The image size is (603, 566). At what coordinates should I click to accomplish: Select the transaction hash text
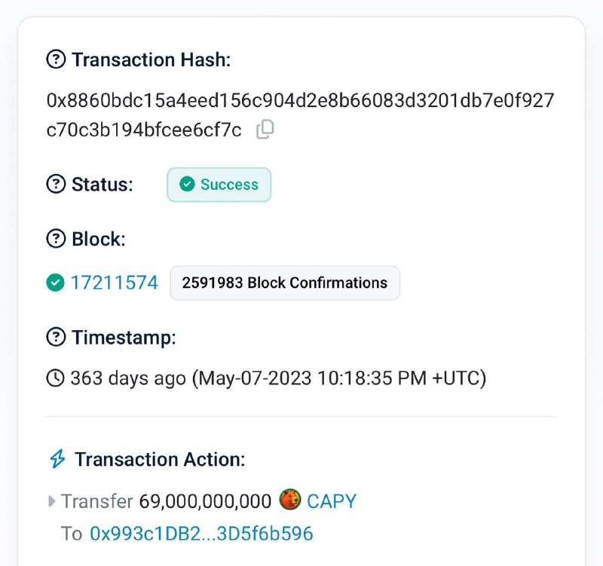point(300,115)
